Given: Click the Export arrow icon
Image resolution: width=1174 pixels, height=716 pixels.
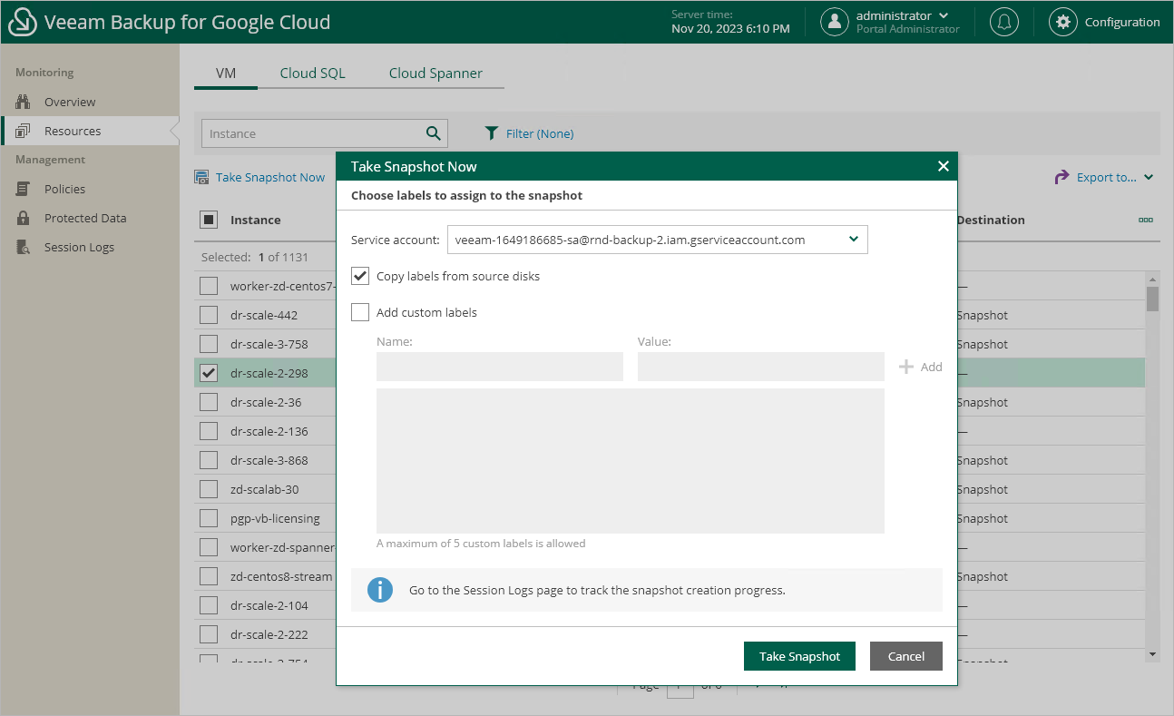Looking at the screenshot, I should [1062, 177].
